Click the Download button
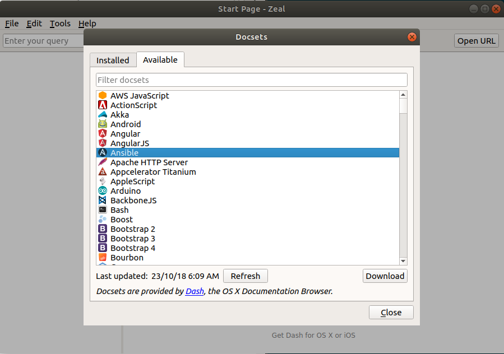The width and height of the screenshot is (504, 354). pos(385,276)
